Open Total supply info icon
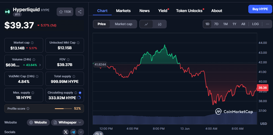The image size is (273, 135). click(x=74, y=76)
